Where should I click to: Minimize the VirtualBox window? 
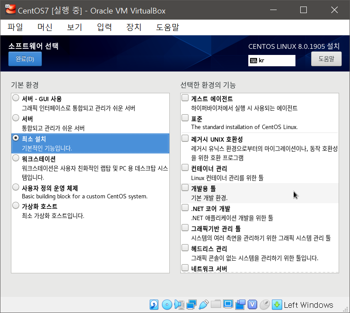pyautogui.click(x=273, y=10)
